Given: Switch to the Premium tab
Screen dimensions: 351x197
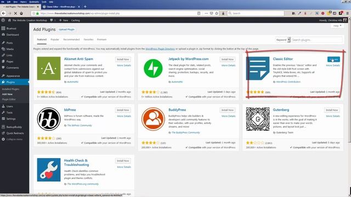Looking at the screenshot, I should pos(101,39).
